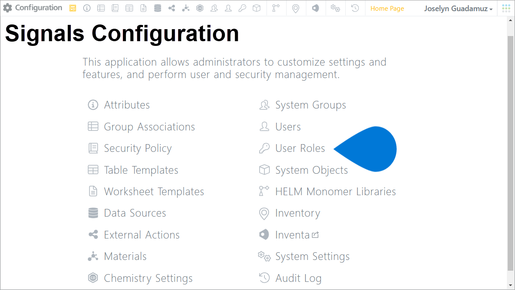Image resolution: width=515 pixels, height=290 pixels.
Task: Open Materials via its toolbar molecule icon
Action: click(186, 8)
